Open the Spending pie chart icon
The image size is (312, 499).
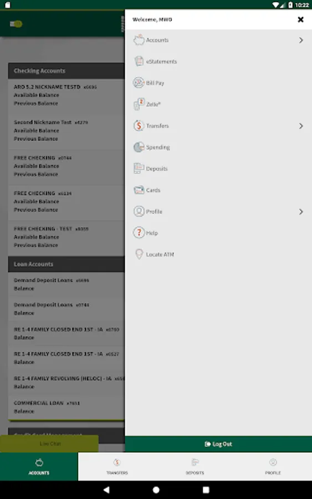(x=139, y=147)
